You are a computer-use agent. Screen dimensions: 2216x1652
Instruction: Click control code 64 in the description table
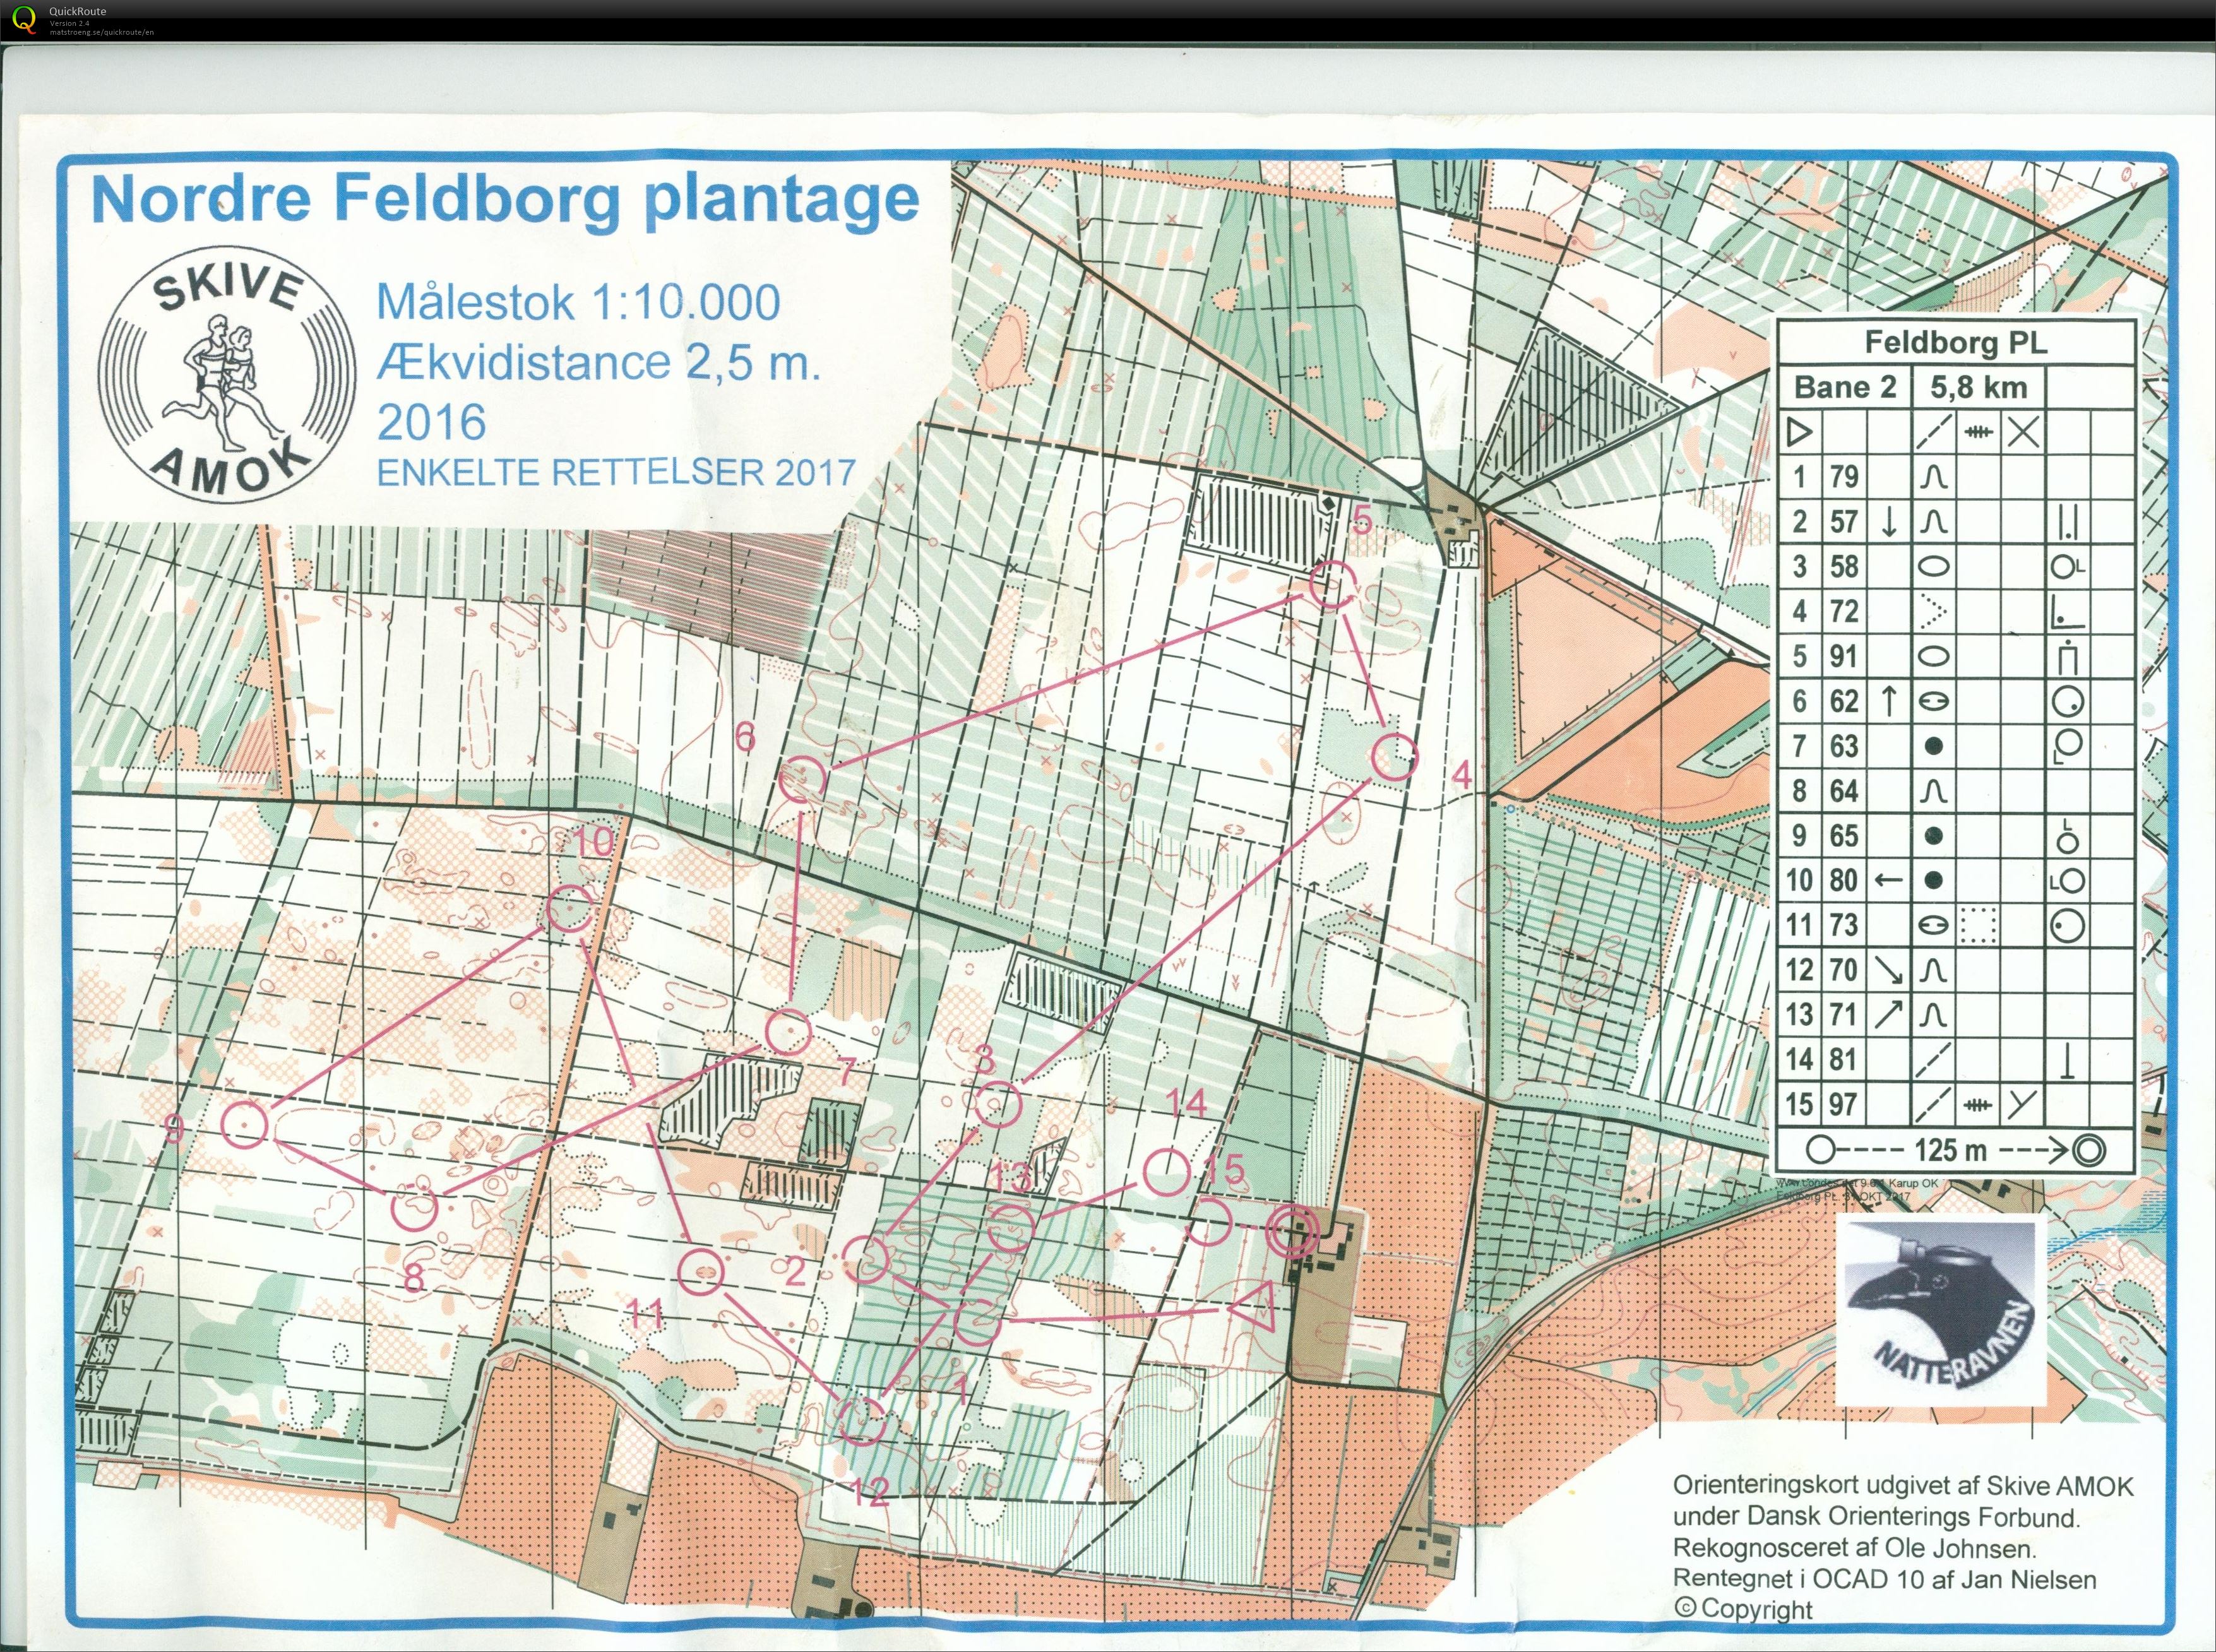point(1844,790)
